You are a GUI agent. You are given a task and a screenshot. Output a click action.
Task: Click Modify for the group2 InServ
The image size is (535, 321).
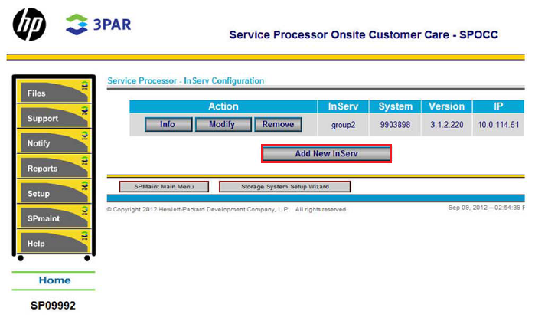(223, 124)
